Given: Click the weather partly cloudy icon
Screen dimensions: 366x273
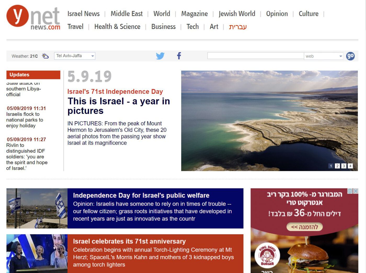Looking at the screenshot, I should click(x=45, y=56).
